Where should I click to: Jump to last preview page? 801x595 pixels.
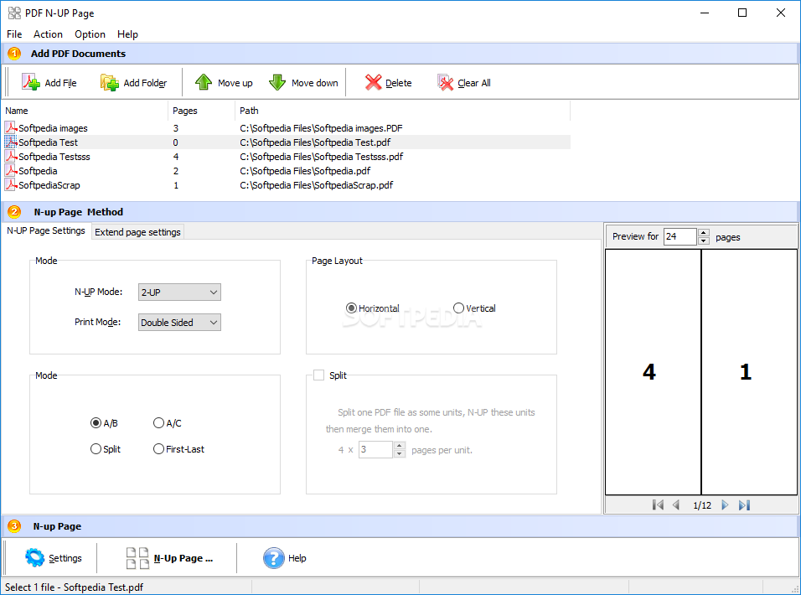(744, 505)
